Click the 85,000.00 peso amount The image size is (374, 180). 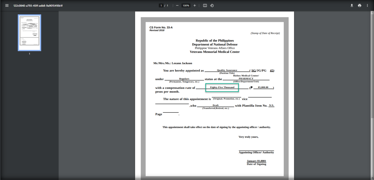pyautogui.click(x=263, y=87)
